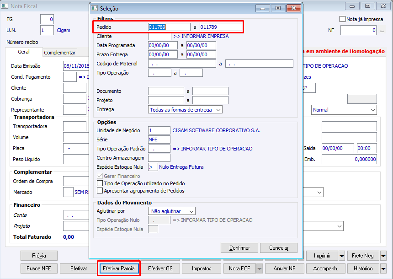Click the Efetivar button

(79, 268)
